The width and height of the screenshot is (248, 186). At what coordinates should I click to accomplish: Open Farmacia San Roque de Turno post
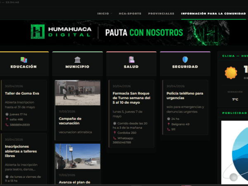(x=131, y=98)
